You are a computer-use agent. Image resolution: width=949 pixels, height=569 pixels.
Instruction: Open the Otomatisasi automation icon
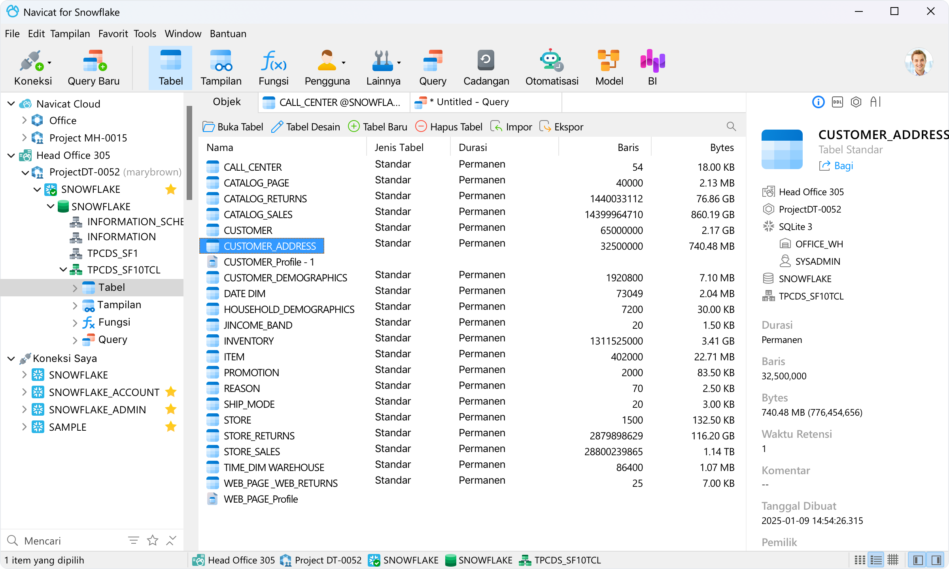coord(552,68)
